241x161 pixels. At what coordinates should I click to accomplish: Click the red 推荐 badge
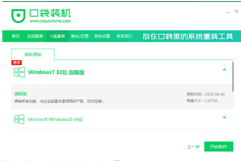(16, 63)
